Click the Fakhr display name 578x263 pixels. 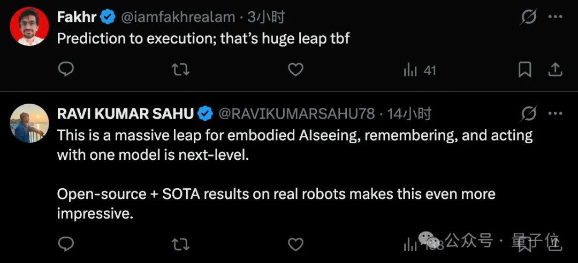(77, 17)
